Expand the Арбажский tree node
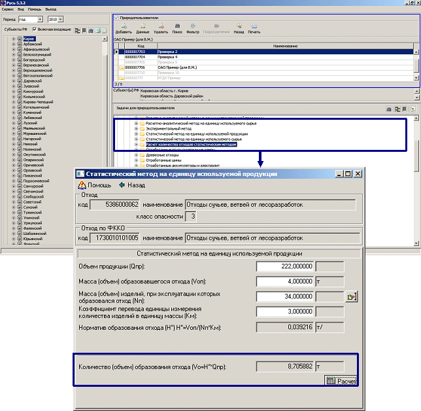This screenshot has width=421, height=411. click(14, 45)
